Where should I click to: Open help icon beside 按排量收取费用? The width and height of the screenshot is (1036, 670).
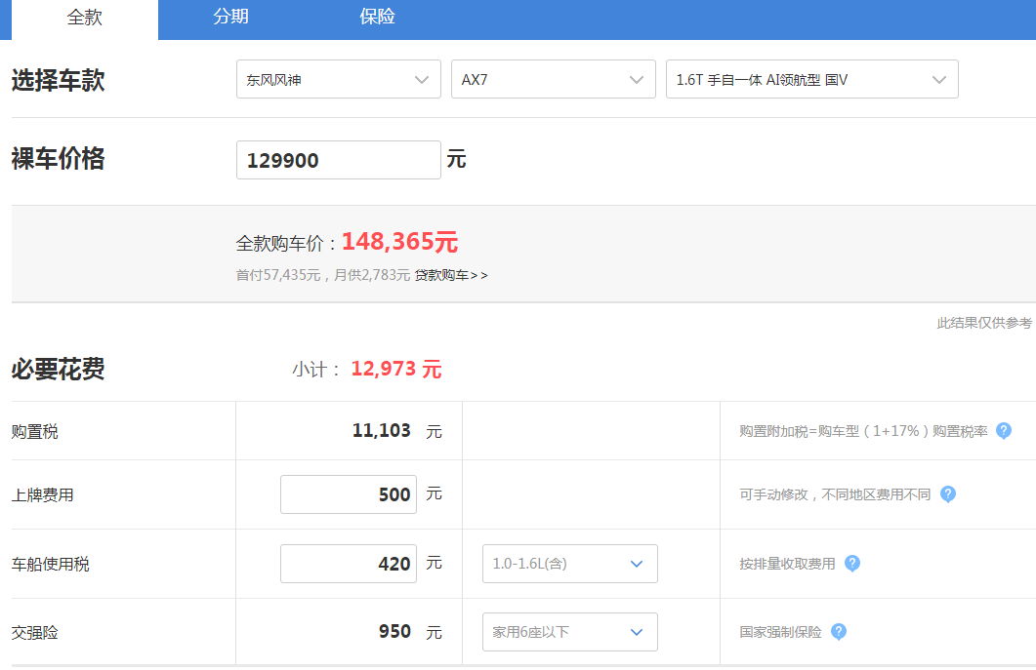point(852,564)
